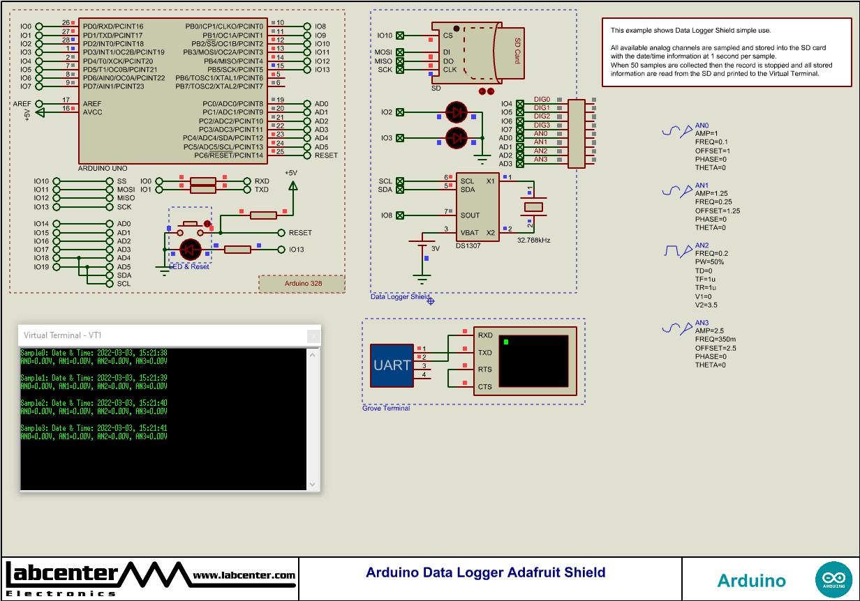Select the 32.768kHz crystal symbol
860x601 pixels.
click(x=533, y=208)
